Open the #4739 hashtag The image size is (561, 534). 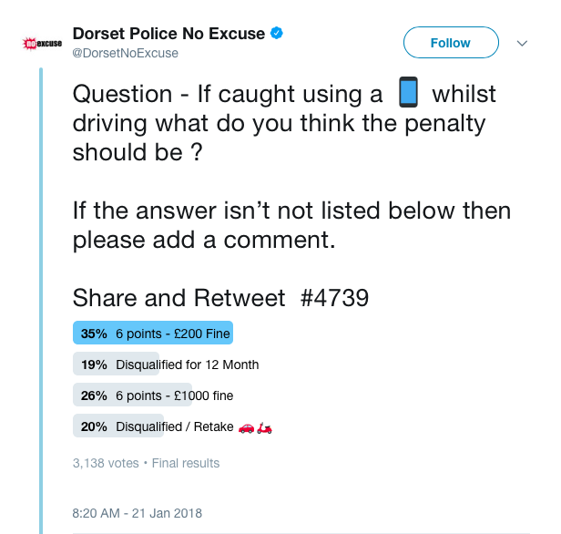click(334, 298)
